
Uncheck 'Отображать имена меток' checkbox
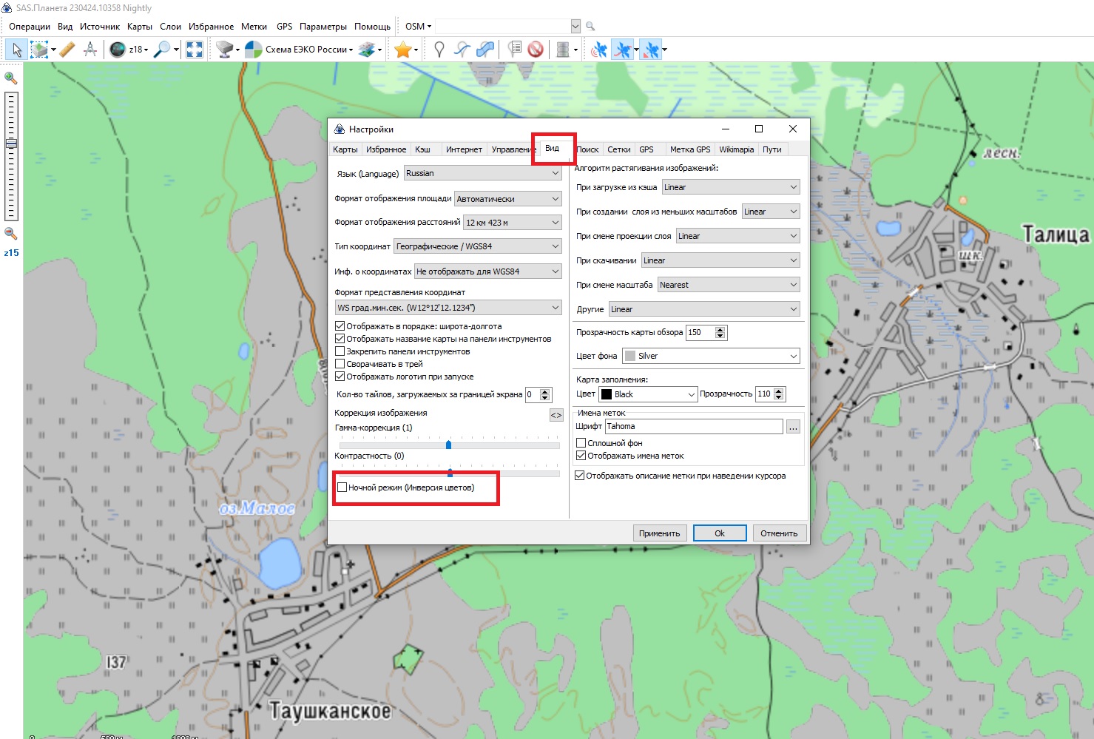581,456
